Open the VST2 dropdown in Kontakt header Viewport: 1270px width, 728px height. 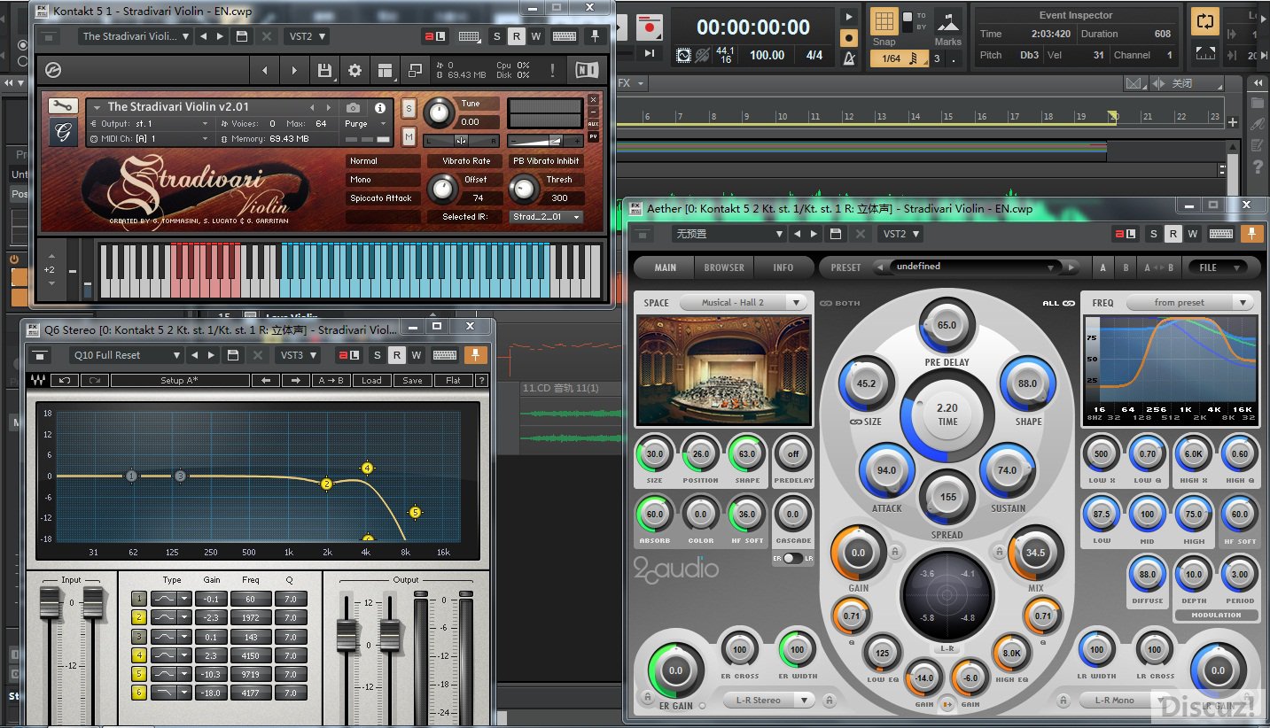307,36
